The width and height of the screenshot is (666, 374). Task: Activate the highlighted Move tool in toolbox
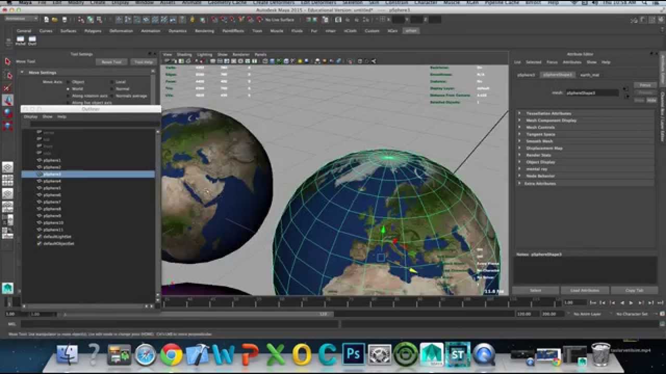point(8,100)
